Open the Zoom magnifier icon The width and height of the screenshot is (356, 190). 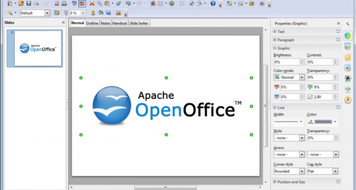(199, 3)
